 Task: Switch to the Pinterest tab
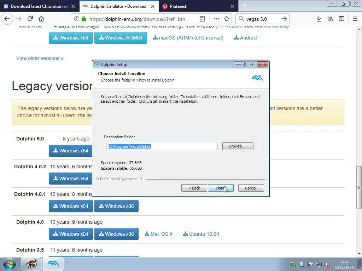(x=199, y=6)
